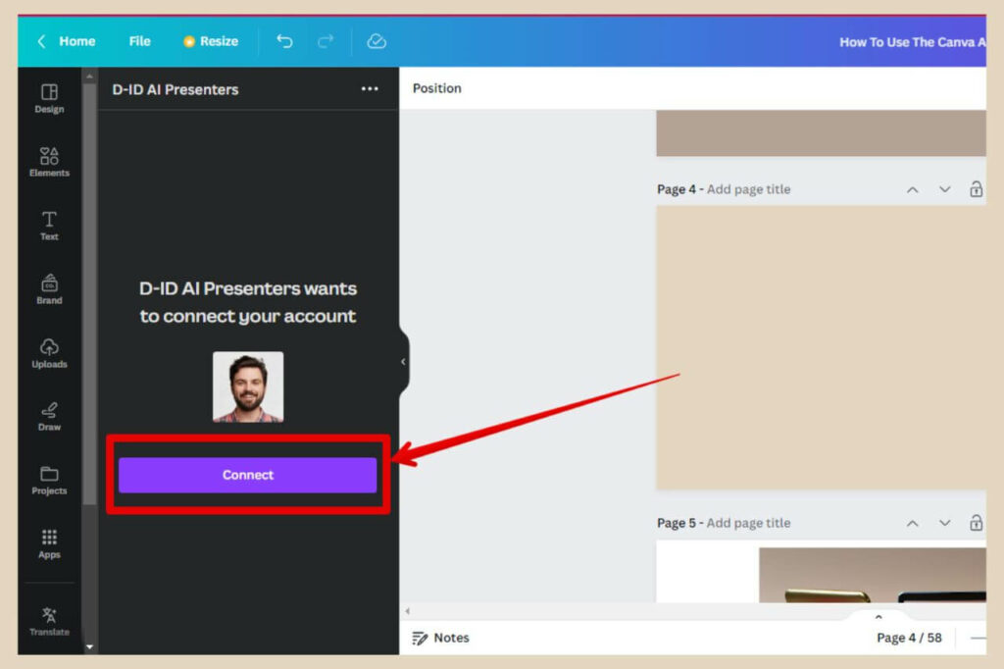Click sidebar scrollbar down arrow
This screenshot has height=669, width=1004.
(89, 647)
